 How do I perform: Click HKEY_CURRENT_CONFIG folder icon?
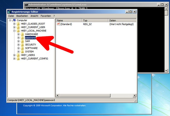pyautogui.click(x=18, y=59)
